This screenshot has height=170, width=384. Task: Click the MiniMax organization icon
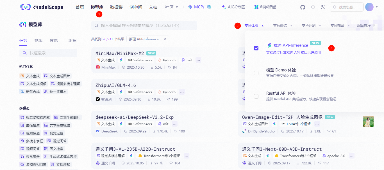point(98,67)
